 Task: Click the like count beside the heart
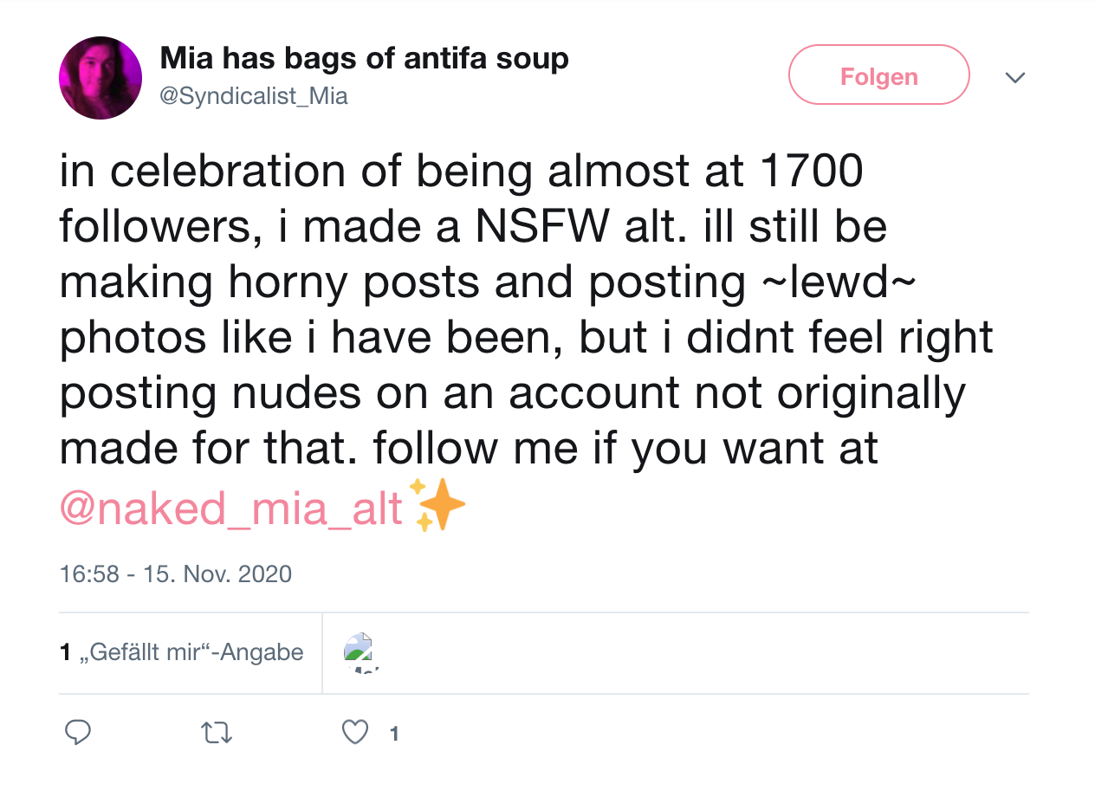coord(394,734)
